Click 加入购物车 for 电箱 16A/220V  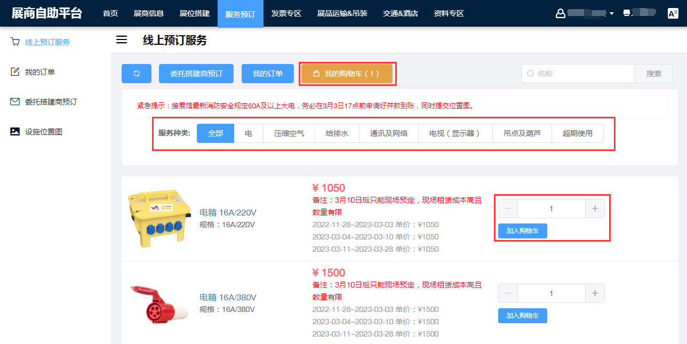click(522, 231)
